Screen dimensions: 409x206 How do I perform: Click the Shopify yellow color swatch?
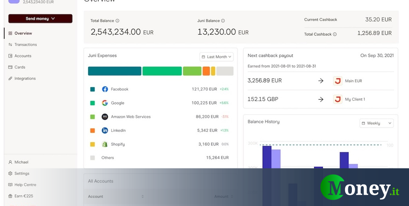pos(92,144)
